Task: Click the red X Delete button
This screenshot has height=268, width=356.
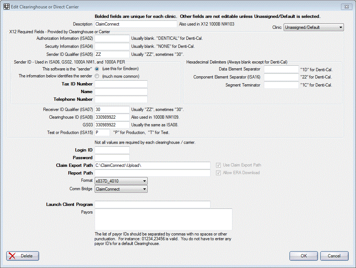Action: click(22, 256)
